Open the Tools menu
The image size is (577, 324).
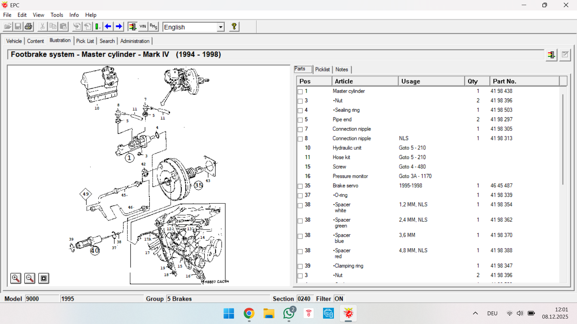tap(56, 15)
